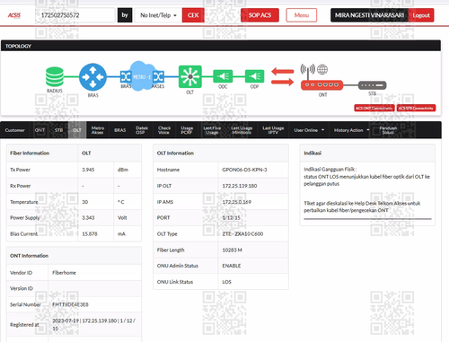Select Power Supply value 3.343
Image resolution: width=449 pixels, height=342 pixels.
pyautogui.click(x=88, y=218)
